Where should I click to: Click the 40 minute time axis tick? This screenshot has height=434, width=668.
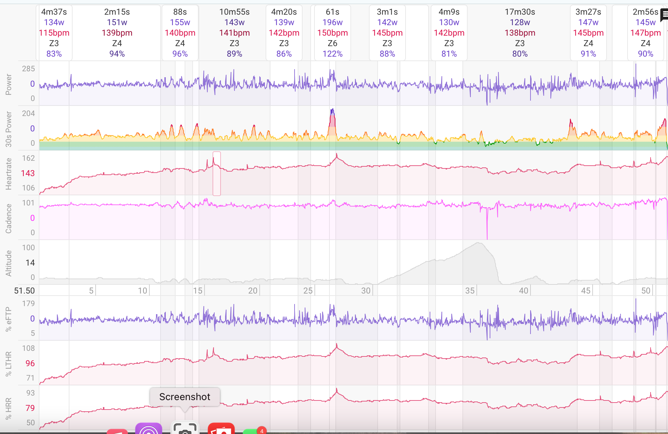(524, 291)
